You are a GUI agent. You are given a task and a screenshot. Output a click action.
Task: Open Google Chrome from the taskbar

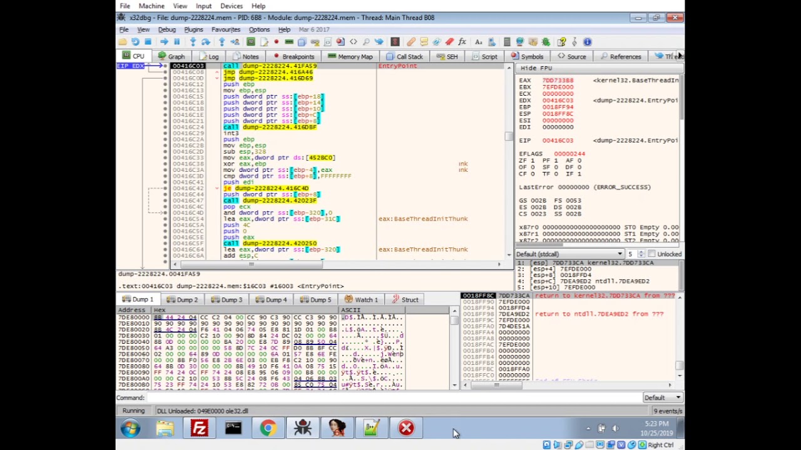point(268,428)
